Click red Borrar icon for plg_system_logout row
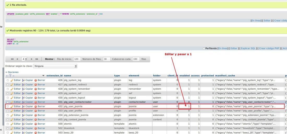 click(36, 98)
